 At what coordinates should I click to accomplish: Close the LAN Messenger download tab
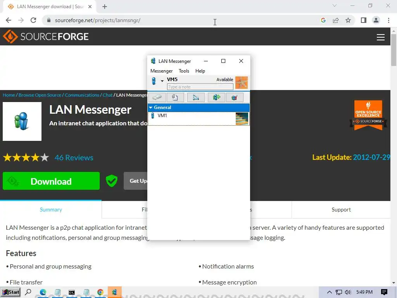(x=90, y=7)
